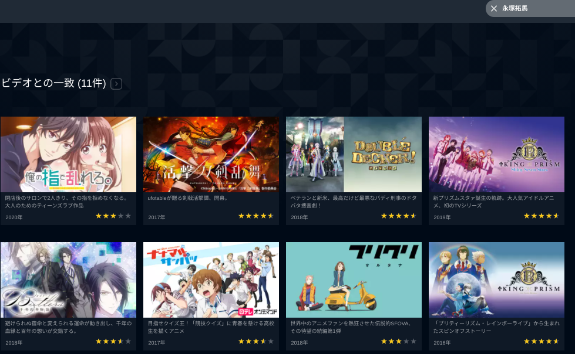Expand video matches with the chevron arrow
The width and height of the screenshot is (575, 354).
pyautogui.click(x=116, y=84)
